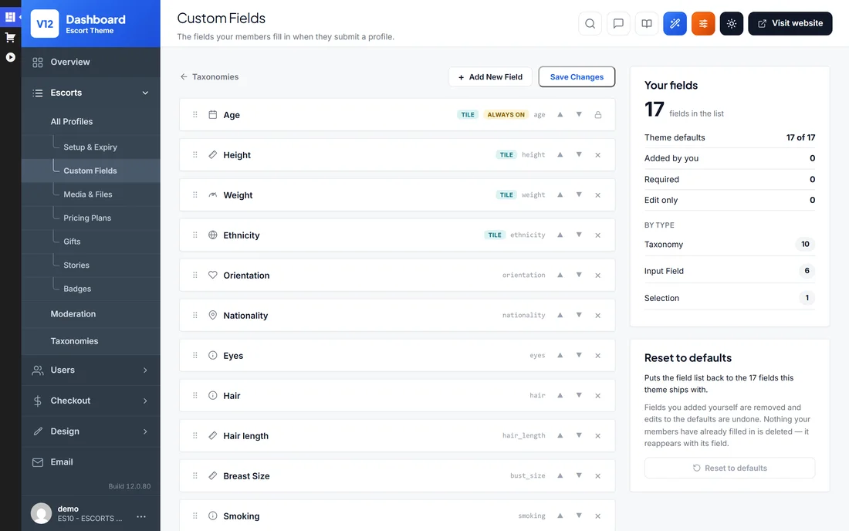
Task: Collapse the Escorts menu chevron
Action: coord(145,93)
